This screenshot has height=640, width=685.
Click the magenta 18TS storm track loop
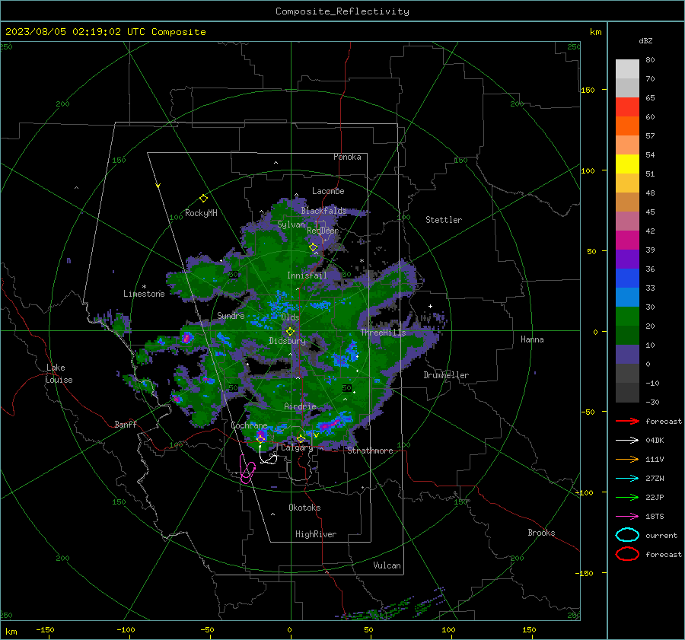tap(247, 470)
